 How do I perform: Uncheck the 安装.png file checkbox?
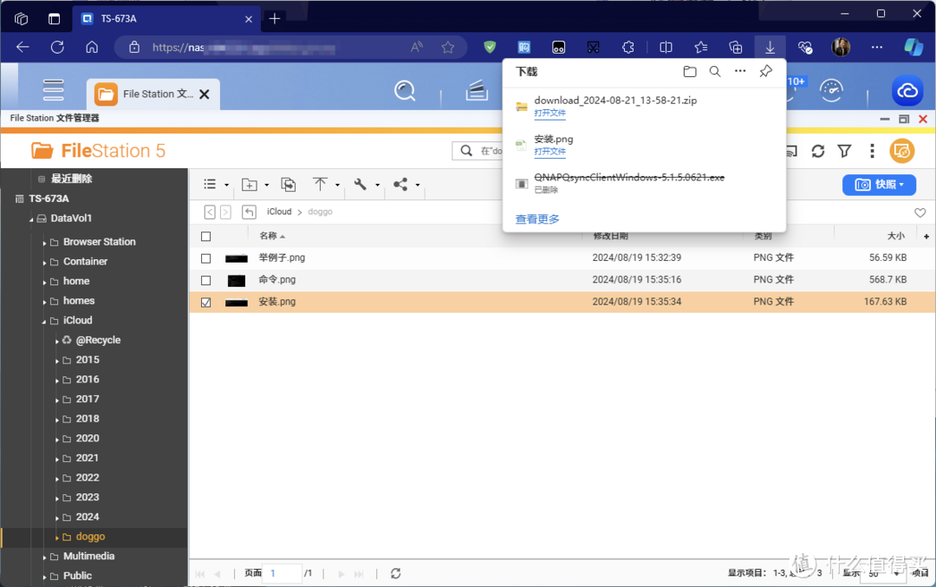[205, 303]
